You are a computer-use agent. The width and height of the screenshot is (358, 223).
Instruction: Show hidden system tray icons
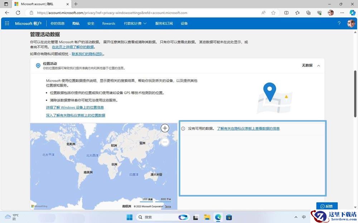pyautogui.click(x=296, y=217)
